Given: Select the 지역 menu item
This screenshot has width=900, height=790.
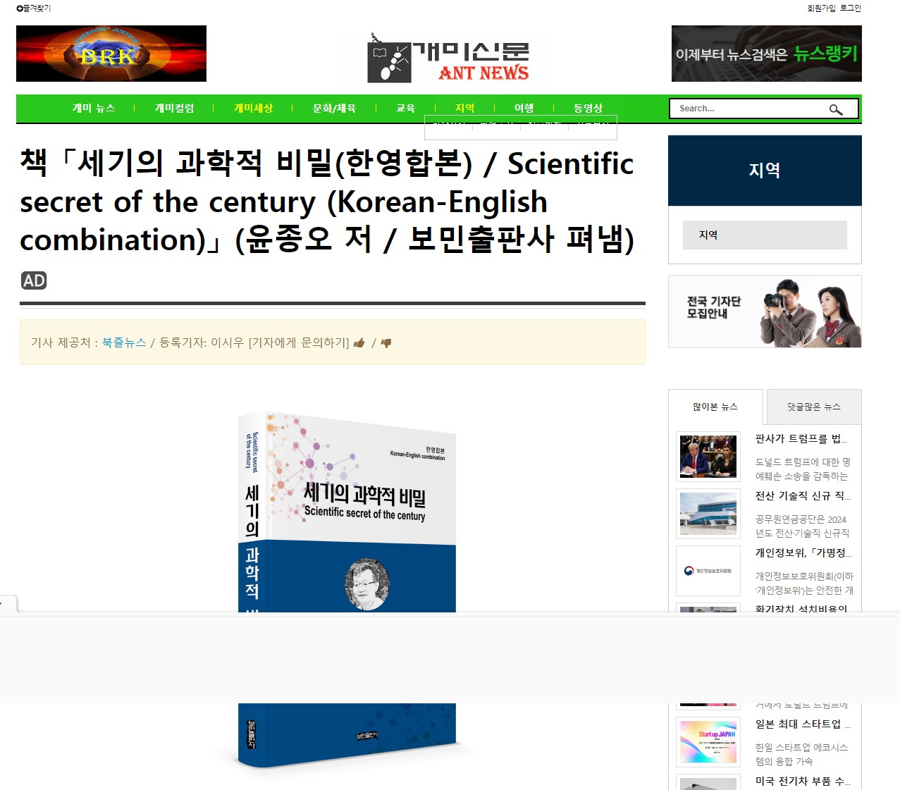Looking at the screenshot, I should [x=465, y=108].
